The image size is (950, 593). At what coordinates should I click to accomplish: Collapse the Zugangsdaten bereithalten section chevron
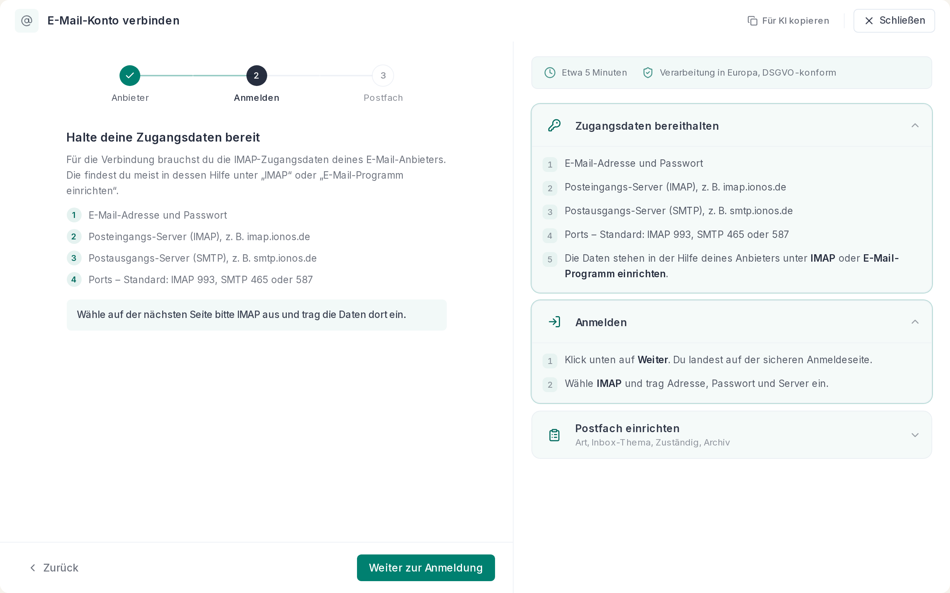coord(915,126)
